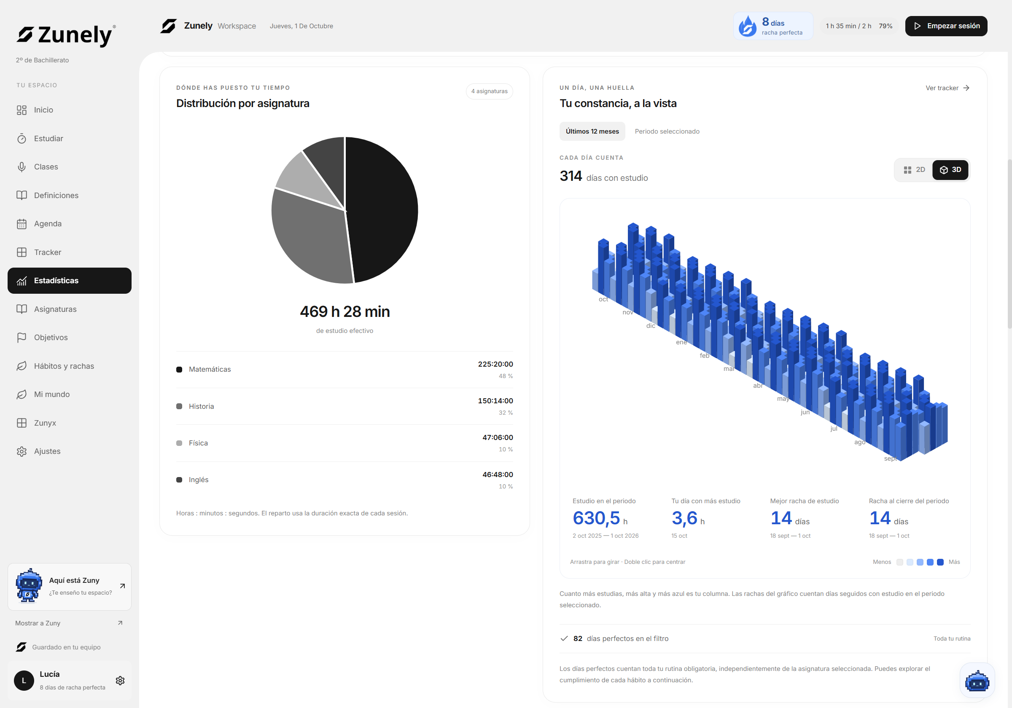The image size is (1012, 708).
Task: Open the Agenda calendar icon
Action: tap(22, 224)
